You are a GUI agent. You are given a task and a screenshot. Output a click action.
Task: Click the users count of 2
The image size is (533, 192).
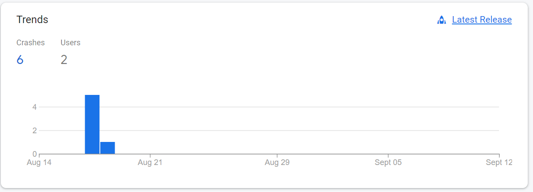click(x=64, y=60)
